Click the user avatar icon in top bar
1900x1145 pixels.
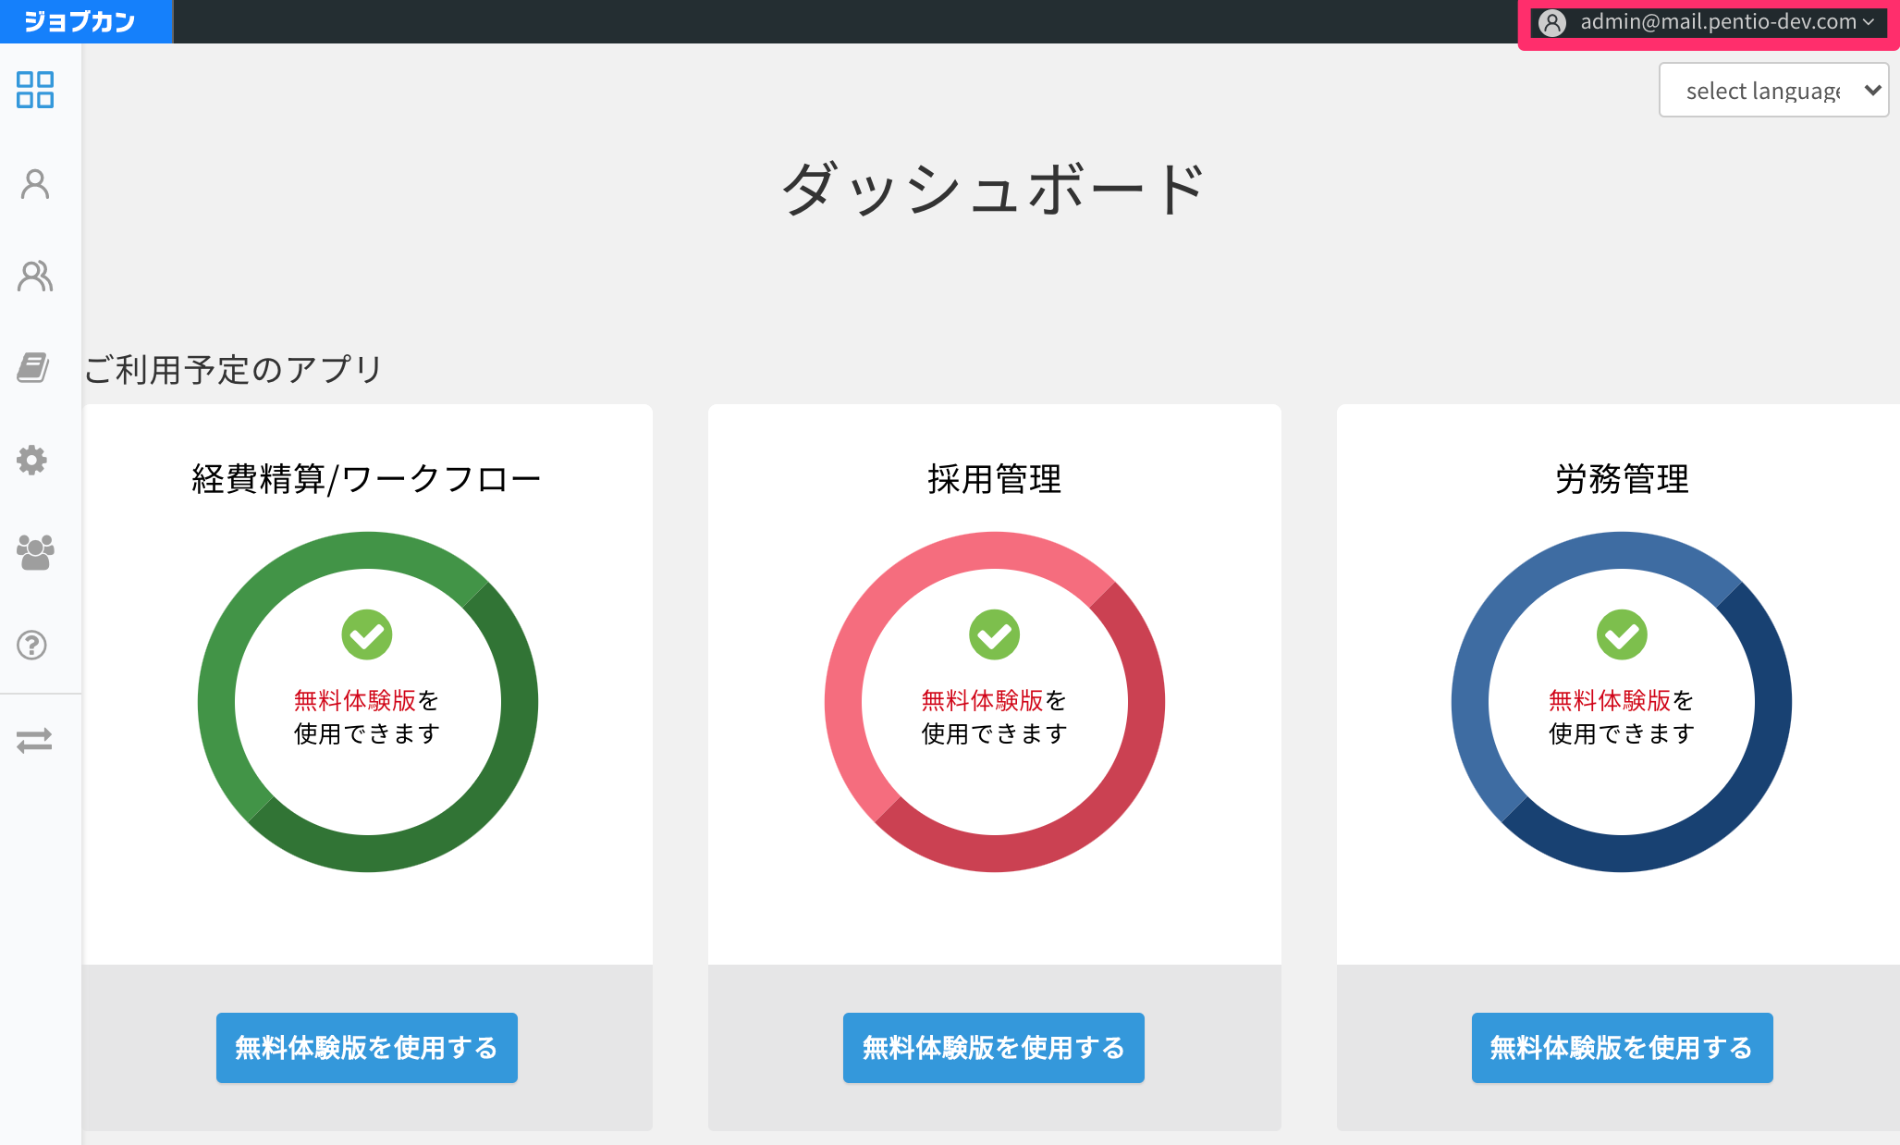[x=1552, y=22]
